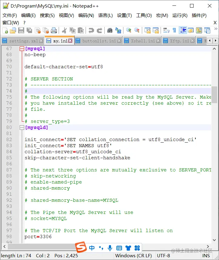
Task: Undo last edit via toolbar arrow
Action: point(91,31)
